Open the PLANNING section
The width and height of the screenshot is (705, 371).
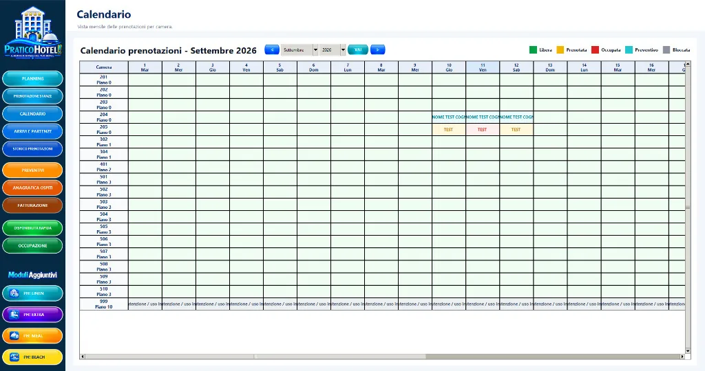click(33, 78)
